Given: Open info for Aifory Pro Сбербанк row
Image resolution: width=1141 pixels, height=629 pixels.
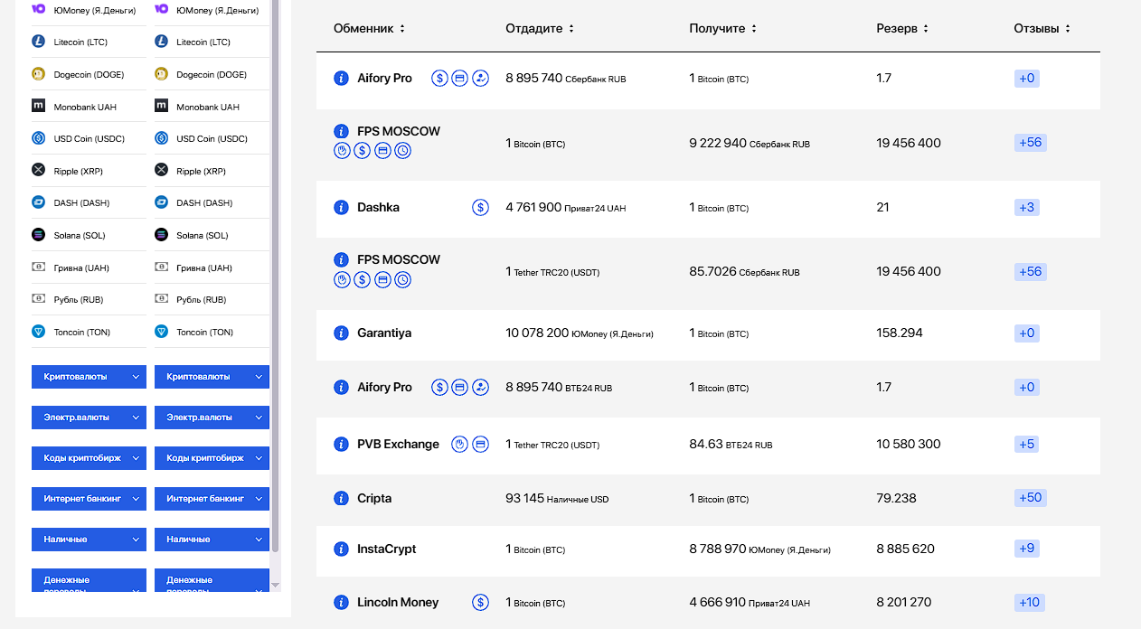Looking at the screenshot, I should tap(341, 79).
